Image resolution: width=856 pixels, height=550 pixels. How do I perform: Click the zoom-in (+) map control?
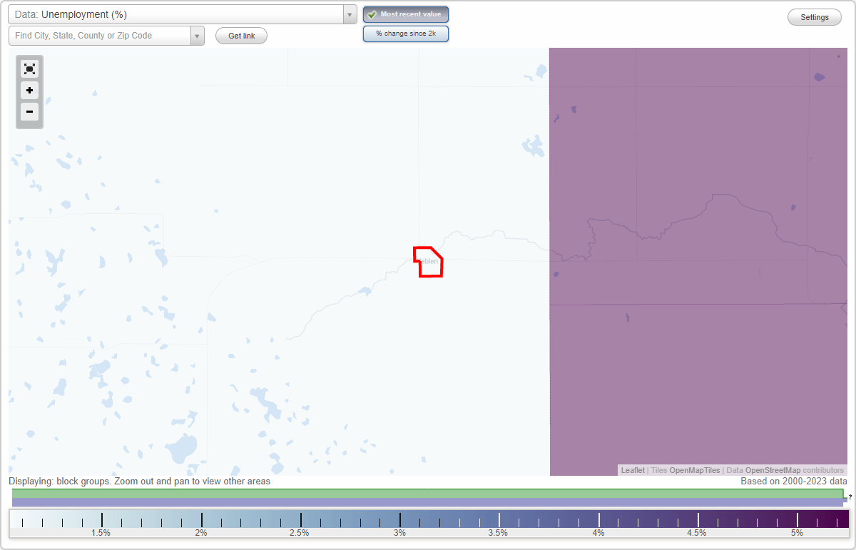click(29, 91)
